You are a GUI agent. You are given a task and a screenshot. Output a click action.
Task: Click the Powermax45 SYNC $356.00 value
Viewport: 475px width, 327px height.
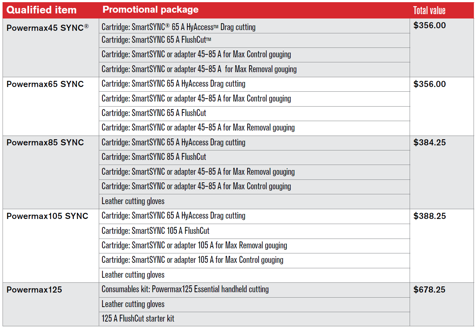pyautogui.click(x=430, y=25)
